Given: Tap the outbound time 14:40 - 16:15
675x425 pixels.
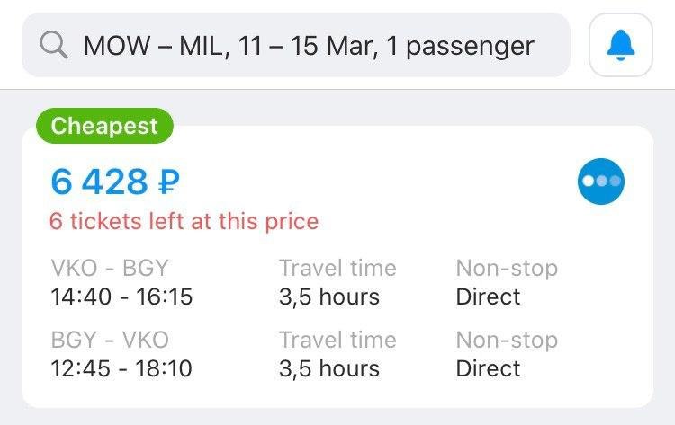Looking at the screenshot, I should (x=121, y=297).
